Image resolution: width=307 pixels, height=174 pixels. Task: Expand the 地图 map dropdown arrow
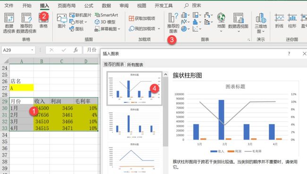tap(221, 31)
